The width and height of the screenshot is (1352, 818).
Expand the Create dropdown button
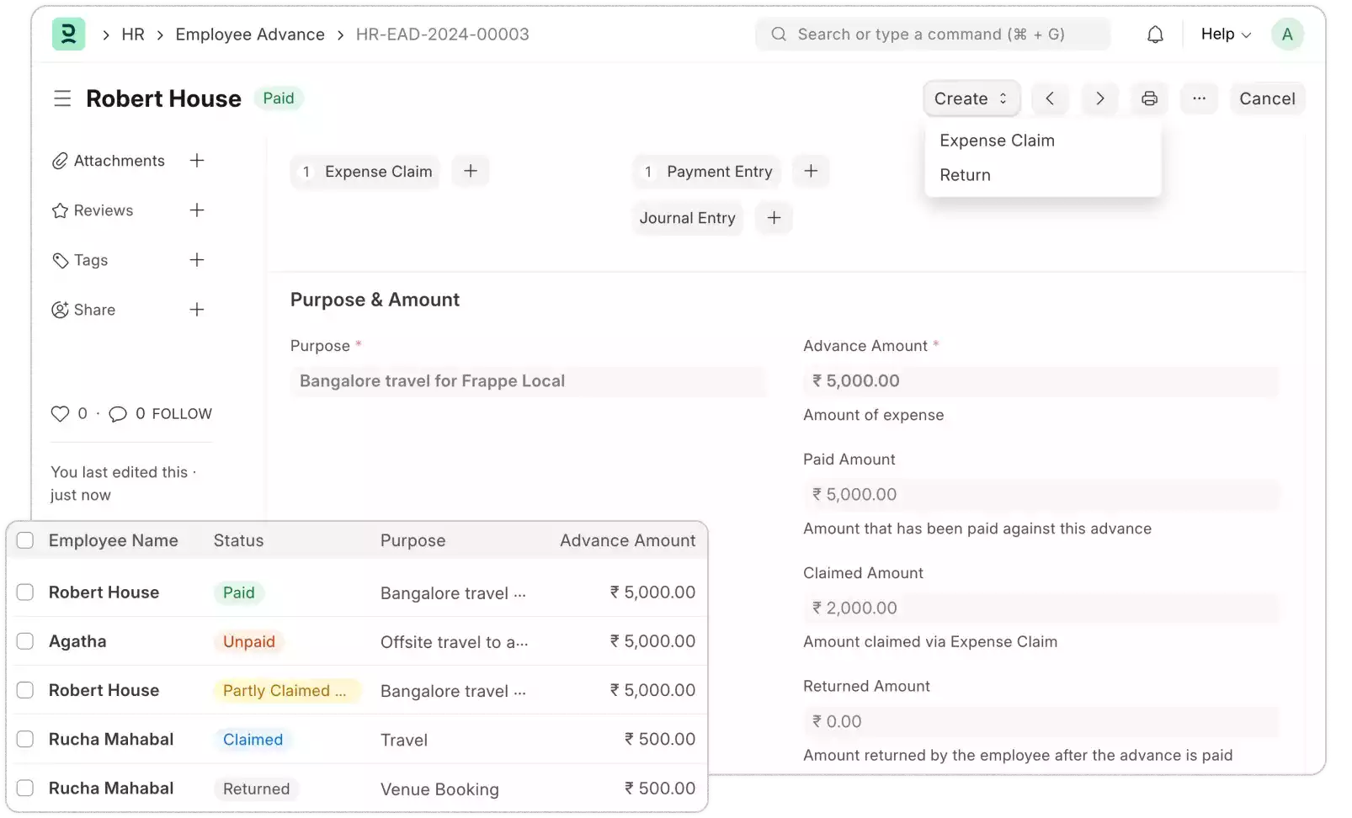coord(971,98)
